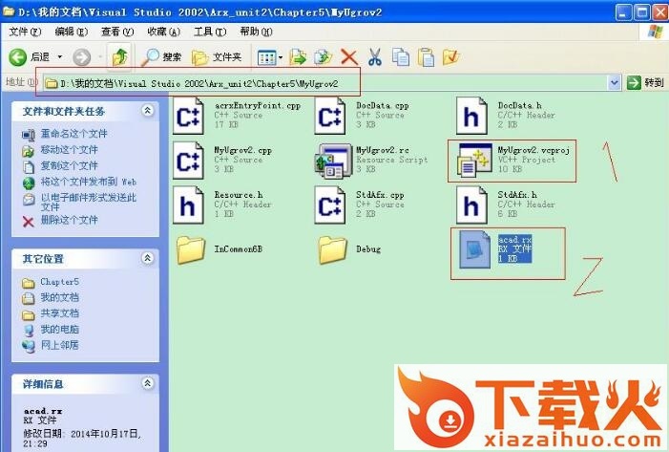Collapse the 文件和文件夹任务 panel
This screenshot has height=452, width=669.
(147, 111)
